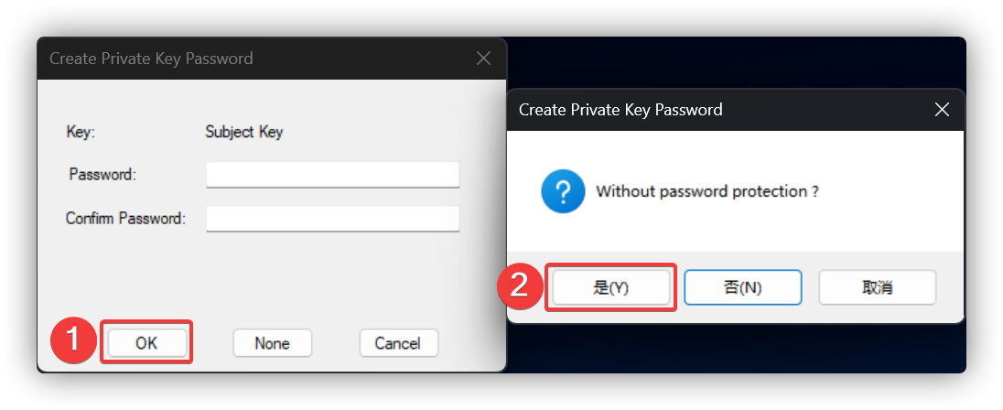The image size is (1003, 410).
Task: Click the left dialog's title bar text
Action: click(x=151, y=59)
